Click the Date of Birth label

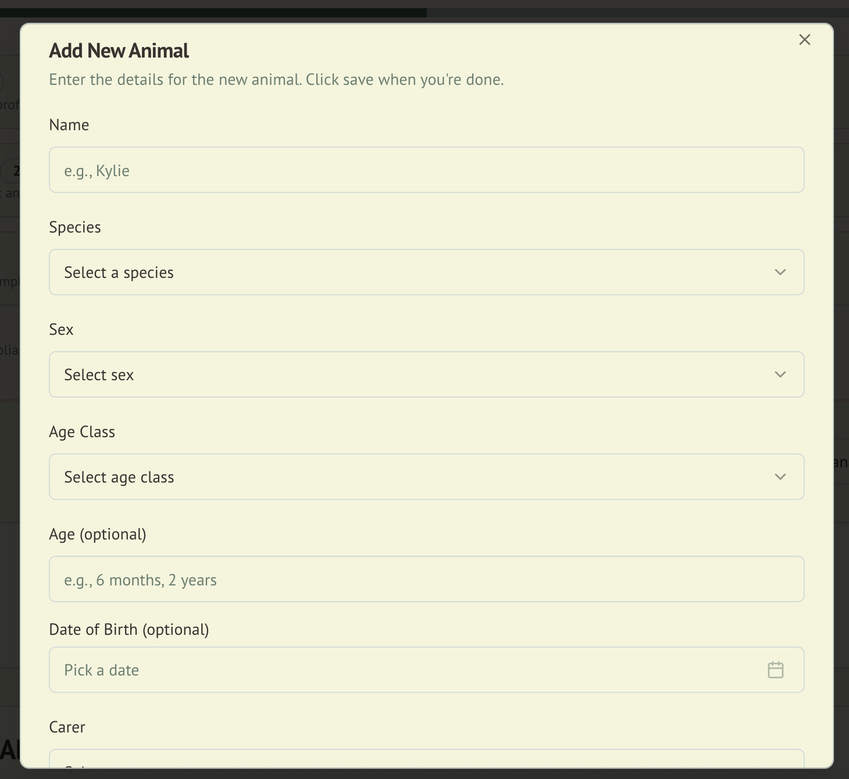tap(129, 629)
